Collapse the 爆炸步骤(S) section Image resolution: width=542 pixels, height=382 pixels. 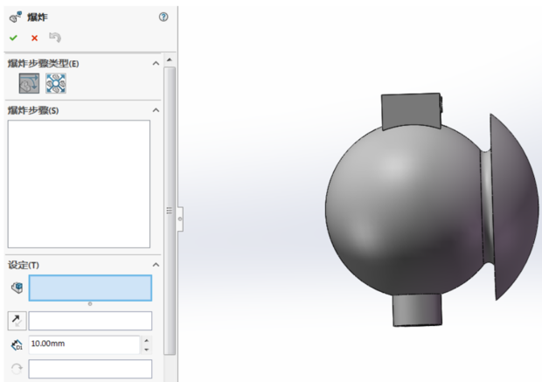coord(156,110)
